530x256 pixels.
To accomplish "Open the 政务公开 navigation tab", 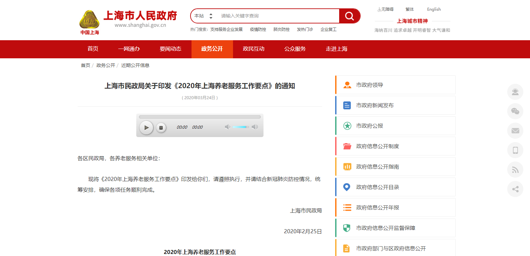I will coord(212,49).
